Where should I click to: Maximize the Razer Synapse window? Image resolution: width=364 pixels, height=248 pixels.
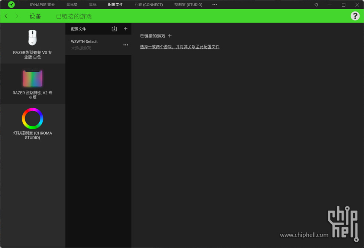[x=344, y=5]
